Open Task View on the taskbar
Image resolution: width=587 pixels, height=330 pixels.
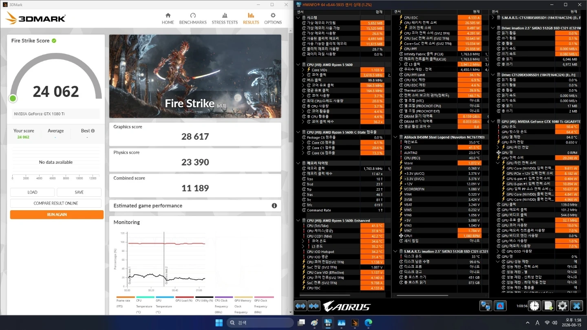pyautogui.click(x=301, y=323)
